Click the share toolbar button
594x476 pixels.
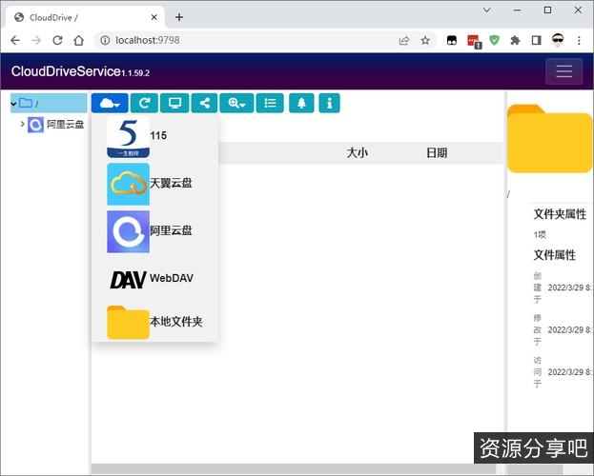coord(205,103)
